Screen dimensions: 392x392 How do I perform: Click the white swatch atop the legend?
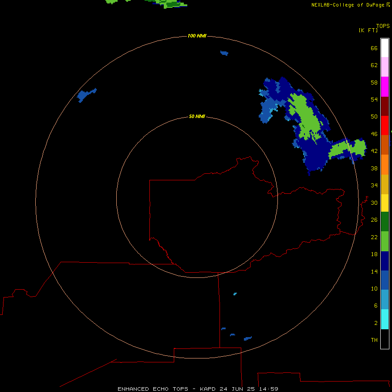[385, 48]
